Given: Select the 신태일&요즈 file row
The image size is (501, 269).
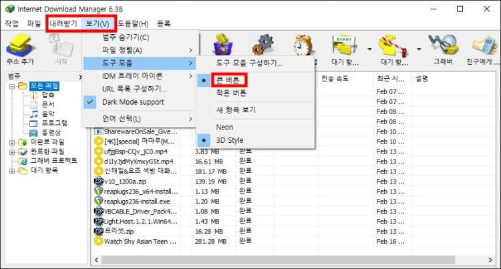Looking at the screenshot, I should [x=294, y=171].
